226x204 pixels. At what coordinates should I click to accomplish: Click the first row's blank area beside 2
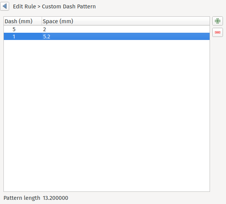click(128, 29)
